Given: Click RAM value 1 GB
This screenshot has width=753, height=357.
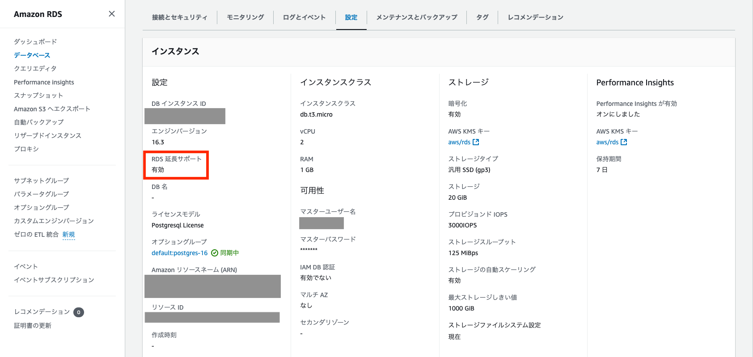Looking at the screenshot, I should [307, 170].
